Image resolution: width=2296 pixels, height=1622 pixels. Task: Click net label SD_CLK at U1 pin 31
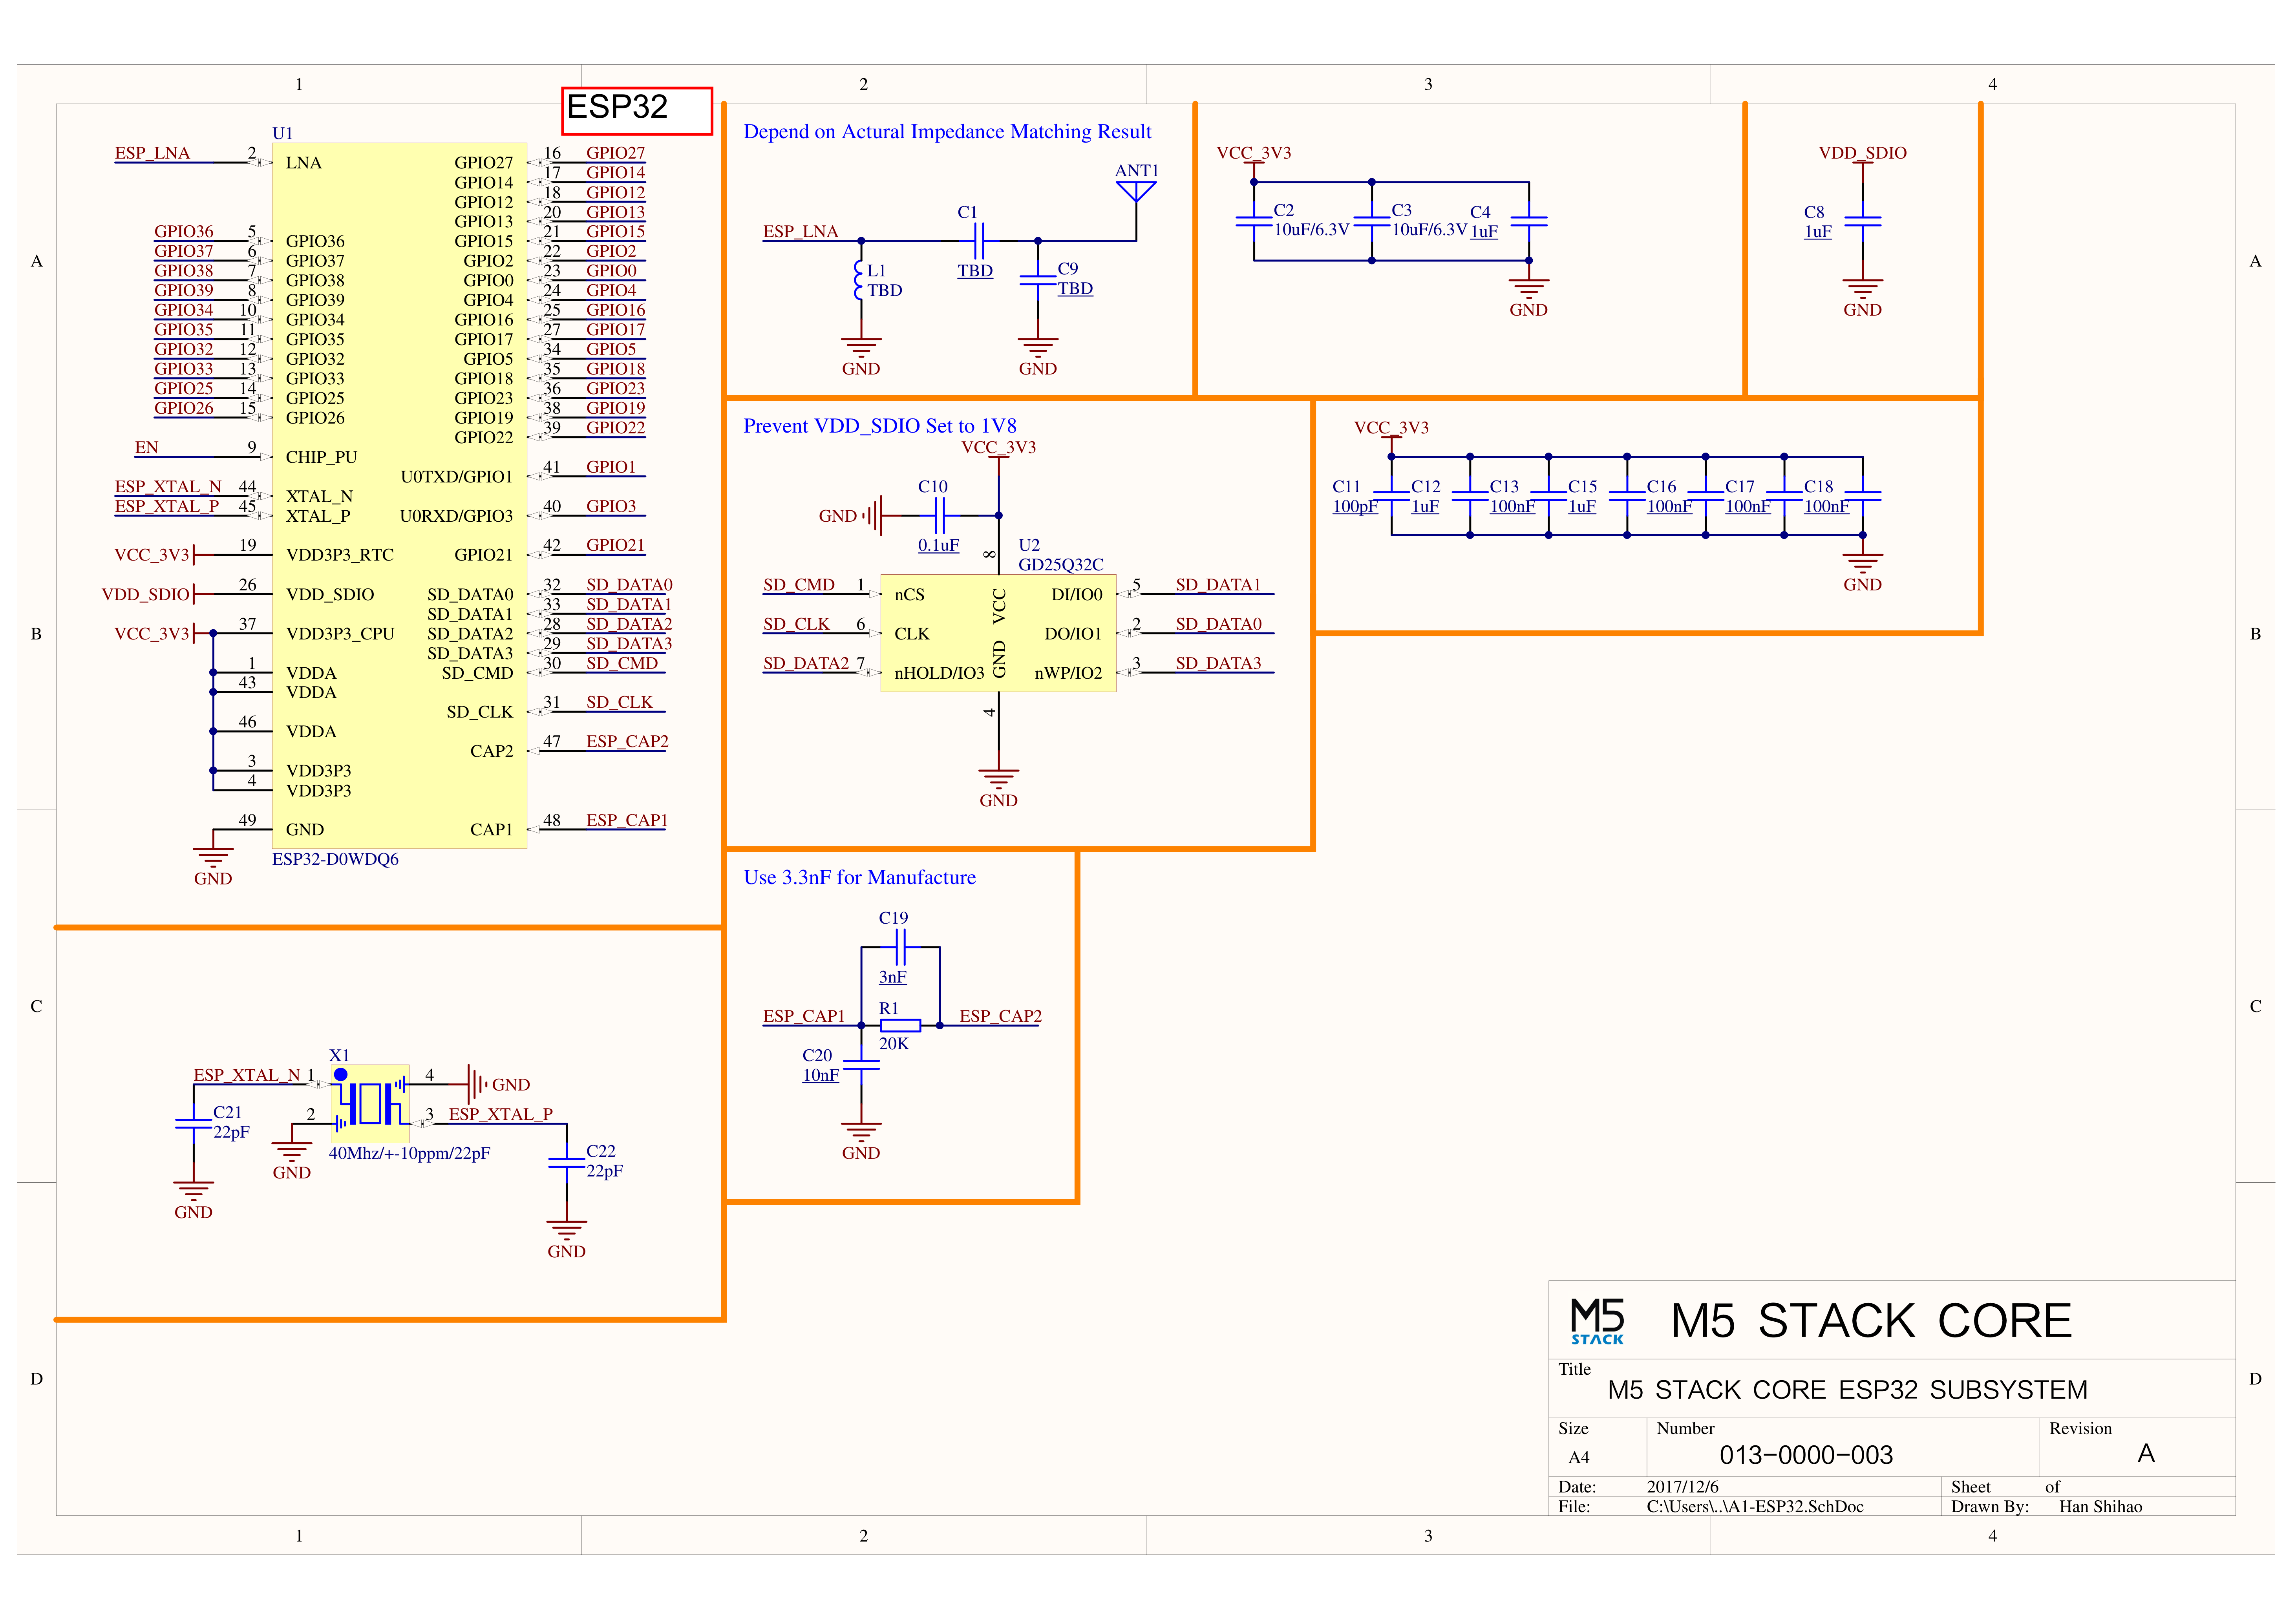click(619, 702)
